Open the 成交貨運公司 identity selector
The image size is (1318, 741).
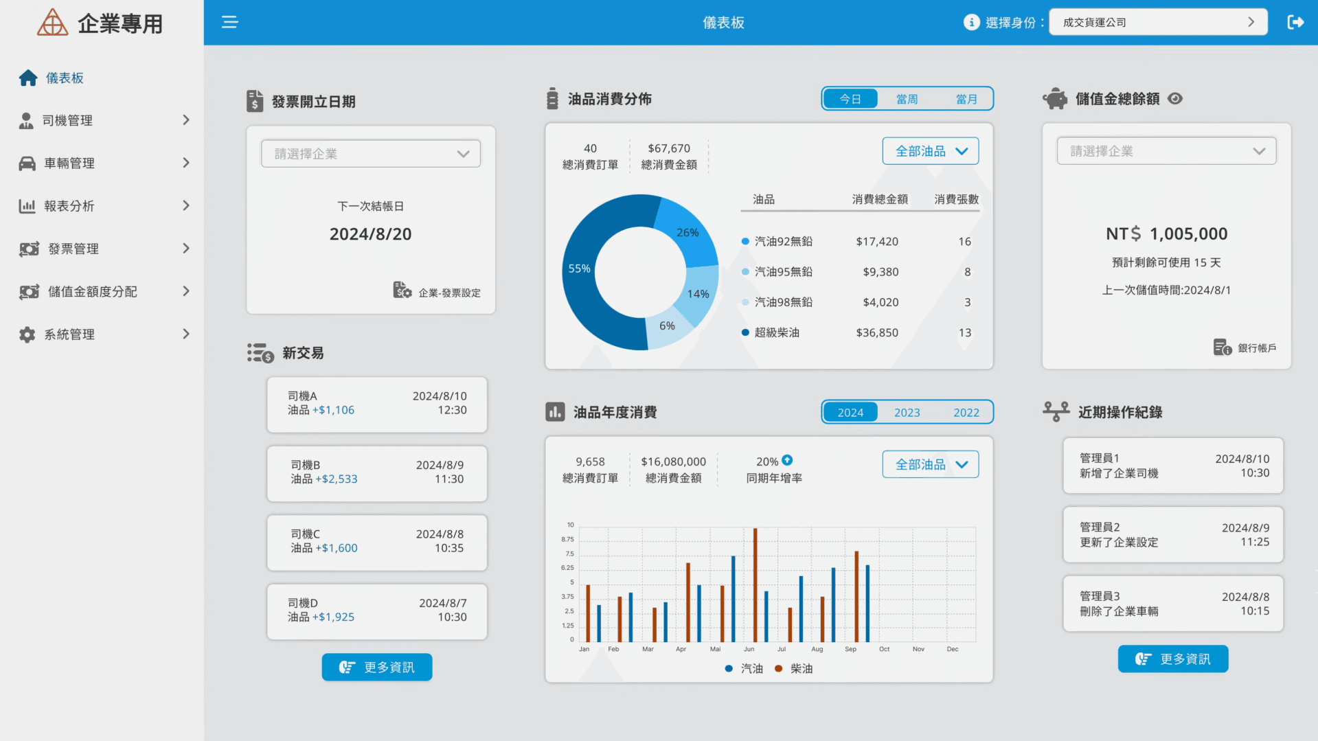tap(1158, 22)
